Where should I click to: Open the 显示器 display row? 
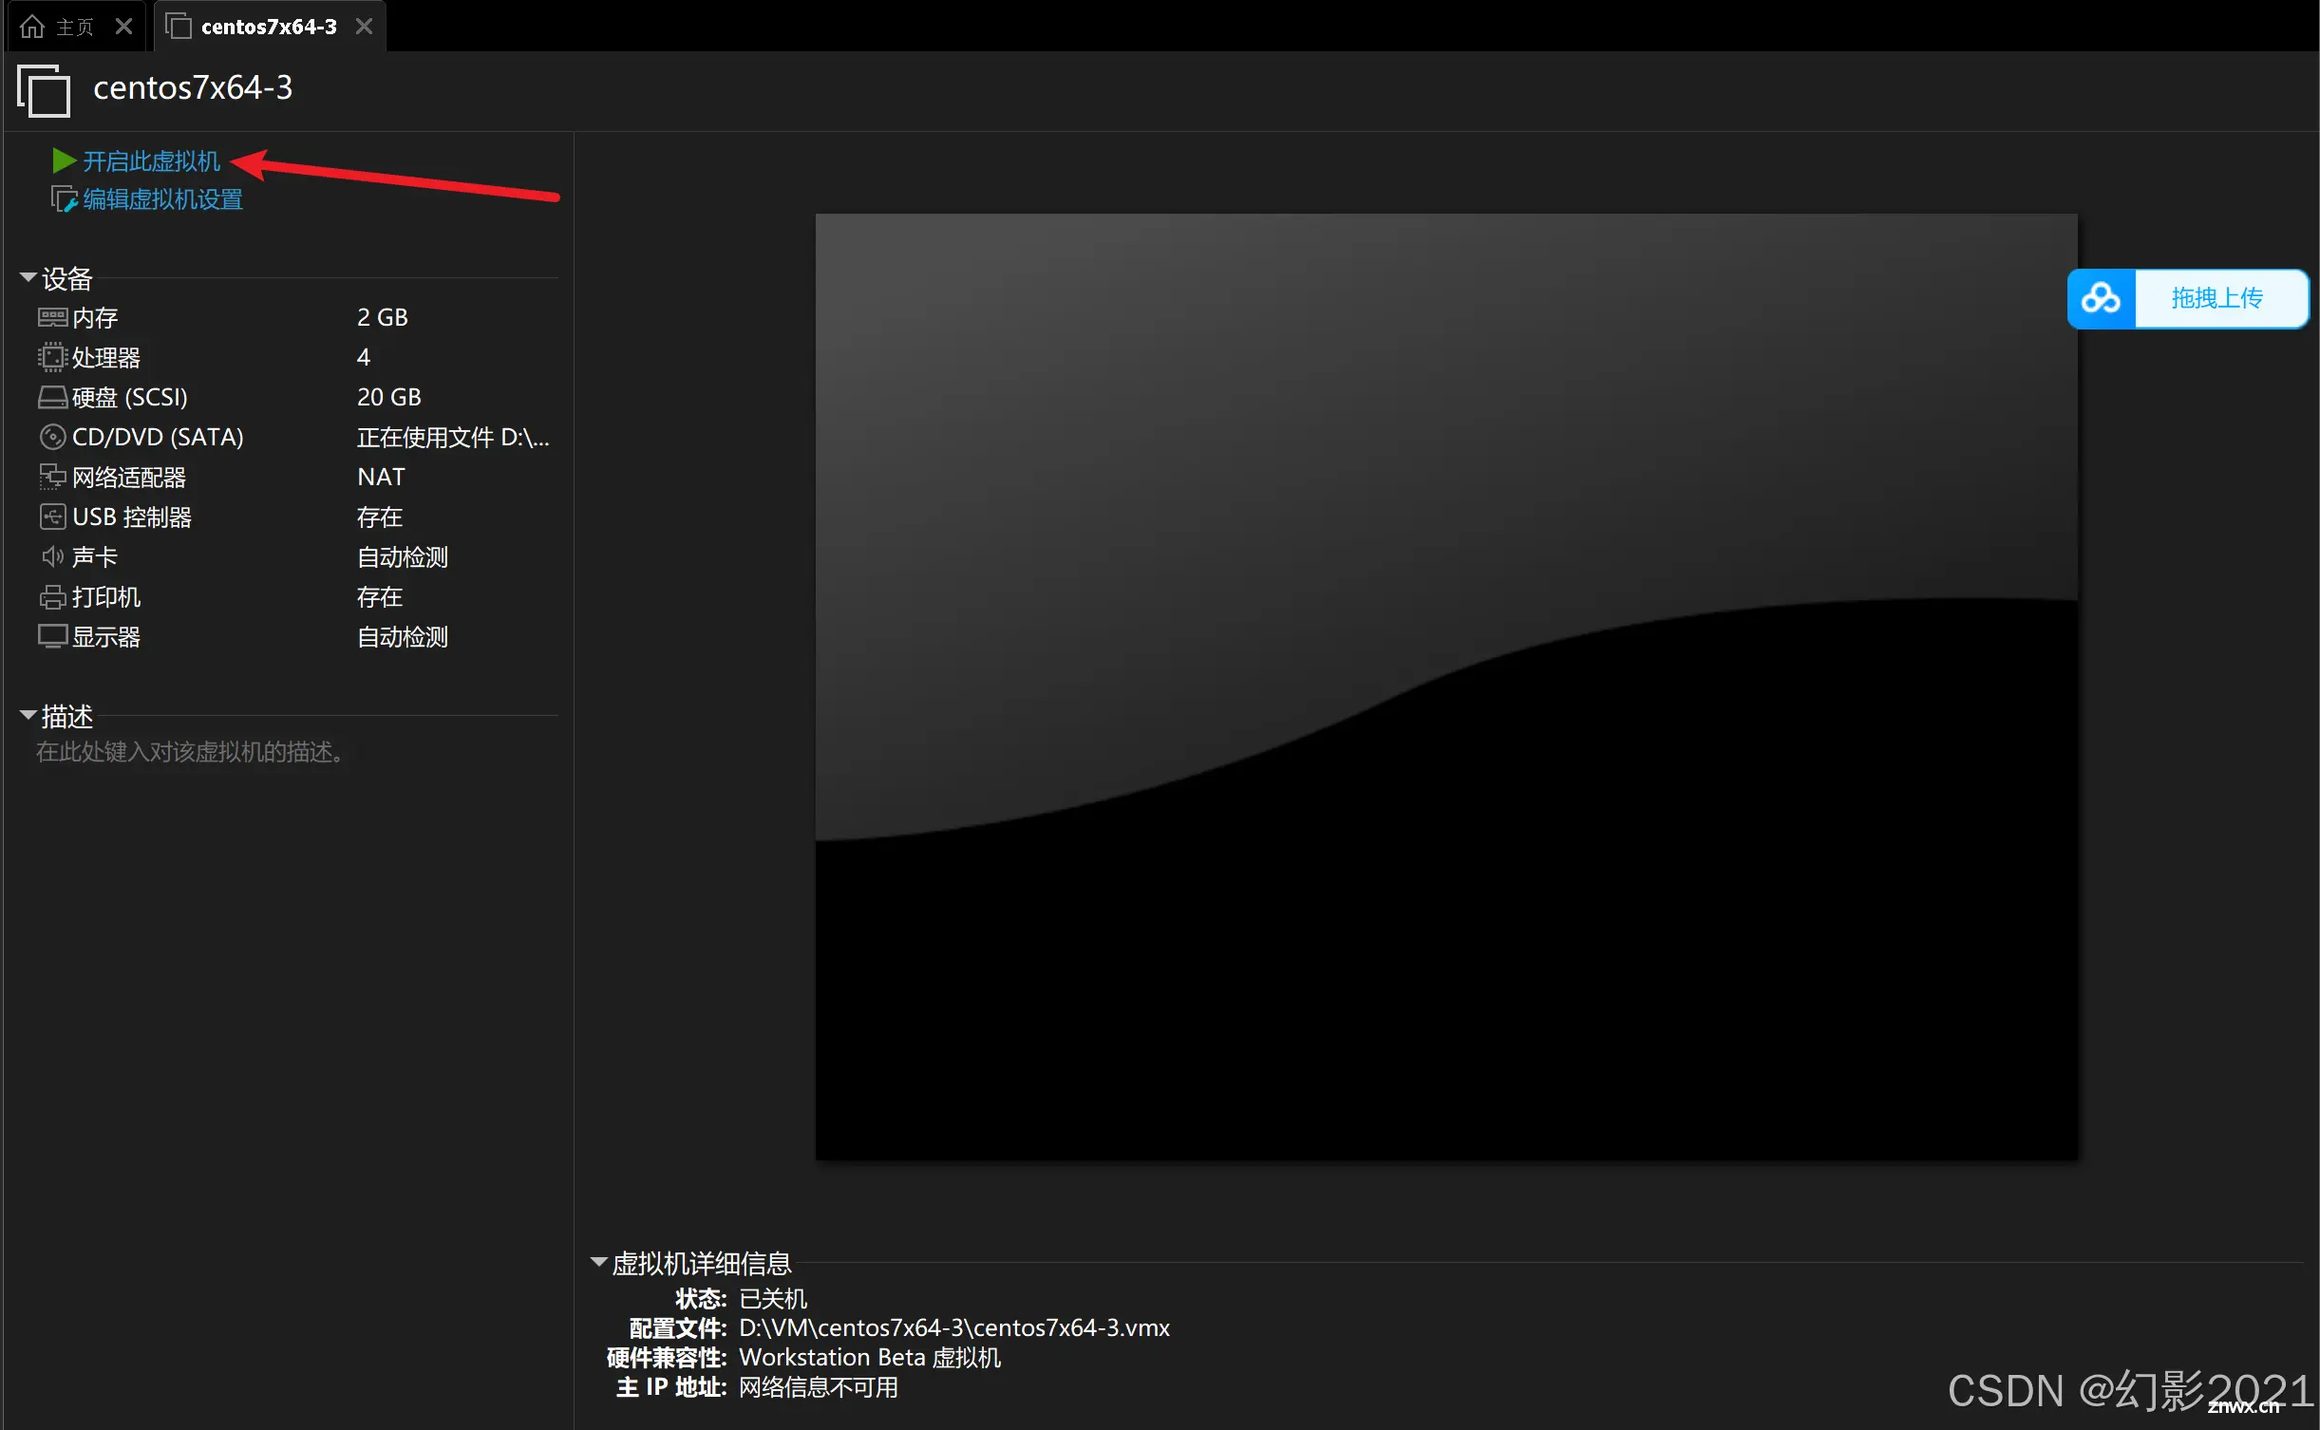coord(296,636)
